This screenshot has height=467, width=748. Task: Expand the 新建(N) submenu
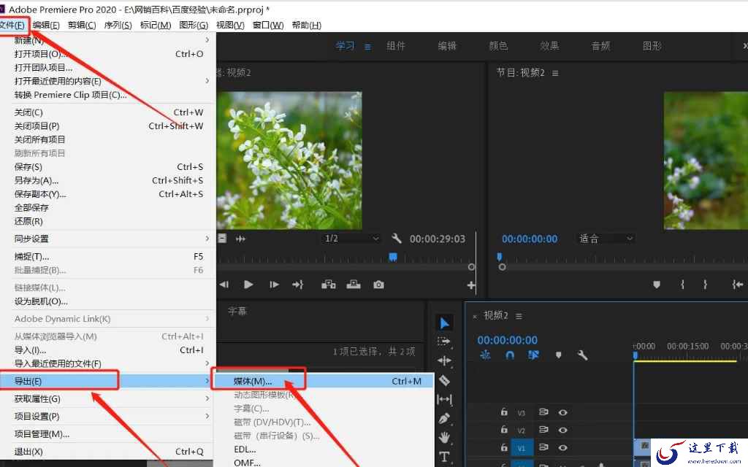tap(108, 40)
